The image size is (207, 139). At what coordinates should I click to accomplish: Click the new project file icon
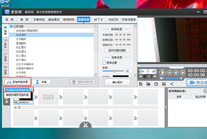pos(141,84)
